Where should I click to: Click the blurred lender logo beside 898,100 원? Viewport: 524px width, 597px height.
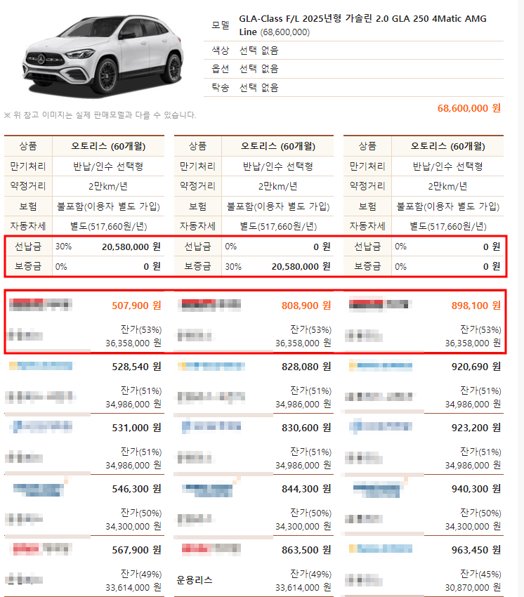point(380,304)
